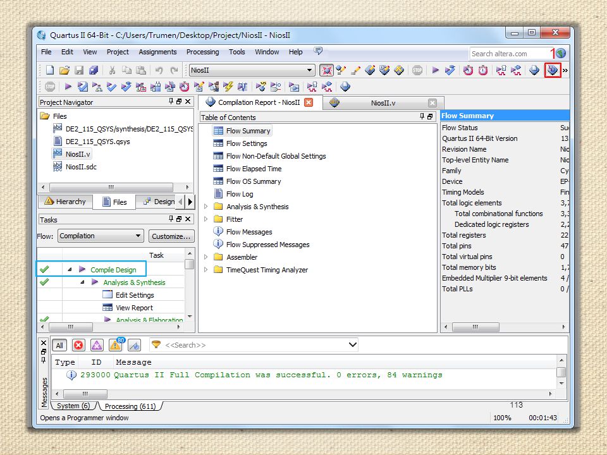Undo the last action via toolbar arrow
Image resolution: width=607 pixels, height=455 pixels.
159,70
